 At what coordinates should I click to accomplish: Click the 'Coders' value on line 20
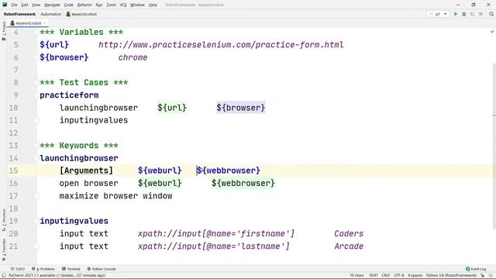tap(349, 234)
